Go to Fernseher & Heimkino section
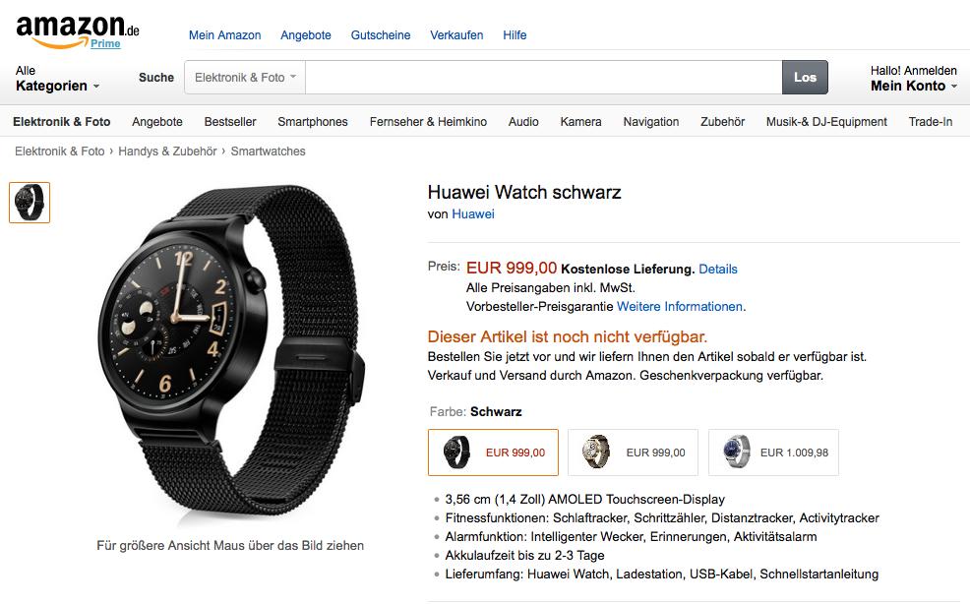The width and height of the screenshot is (970, 604). click(x=428, y=122)
